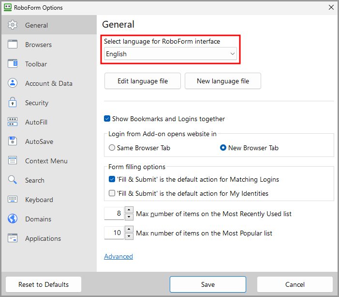339x297 pixels.
Task: Cancel the options dialog
Action: (295, 284)
